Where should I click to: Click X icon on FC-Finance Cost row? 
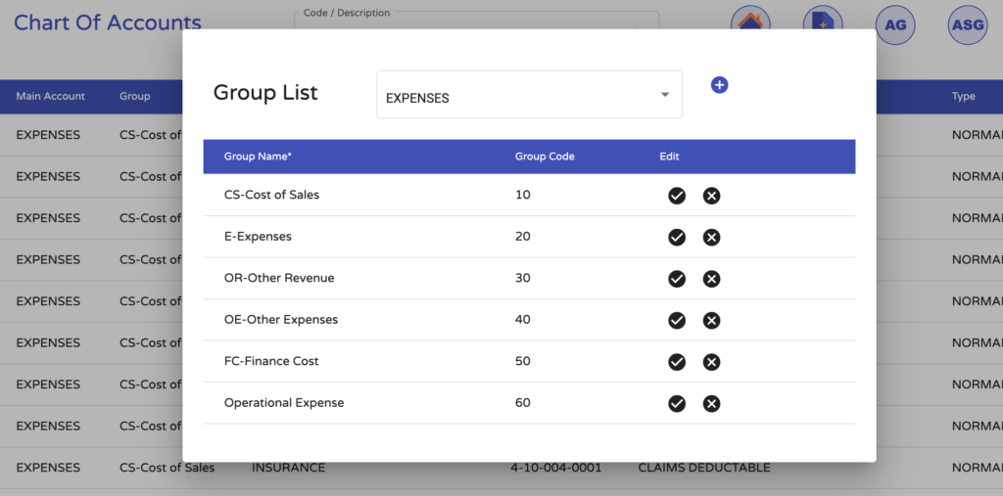(x=712, y=362)
